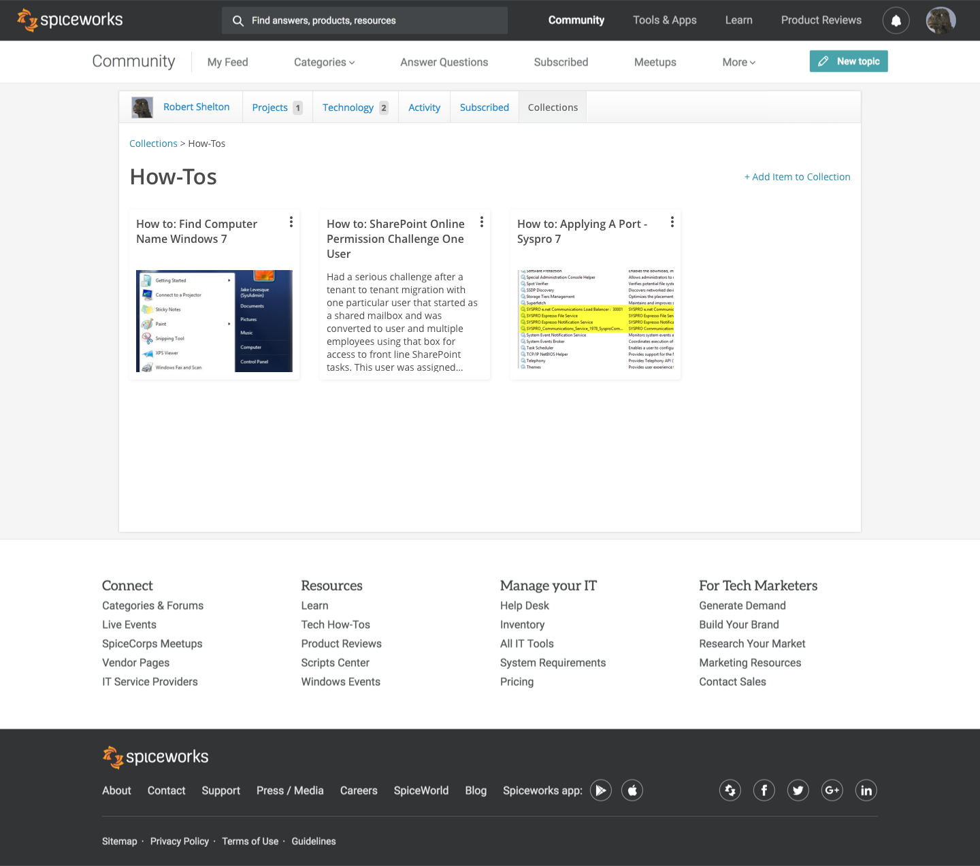Open the Spiceworks social icon in footer
The height and width of the screenshot is (866, 980).
point(730,790)
